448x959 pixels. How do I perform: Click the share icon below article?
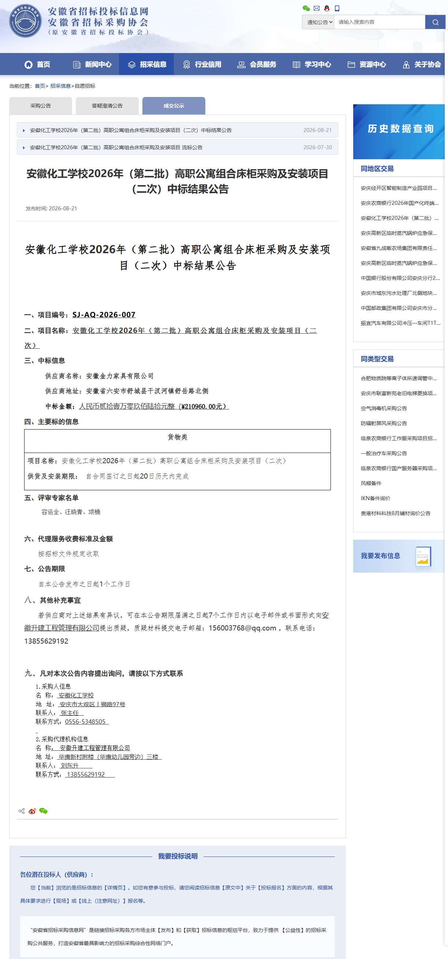[x=22, y=811]
